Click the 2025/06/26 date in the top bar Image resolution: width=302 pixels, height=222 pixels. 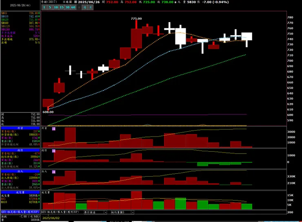coord(89,2)
